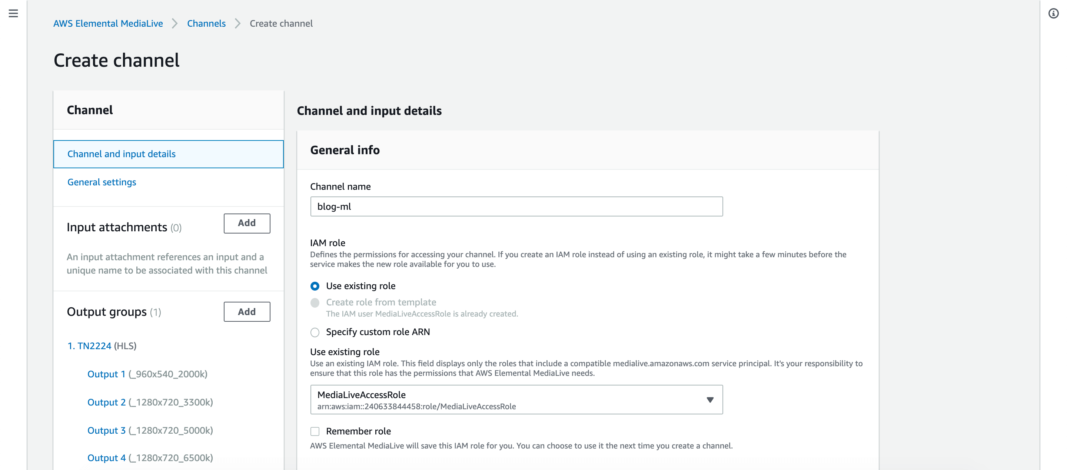Choose Specify custom role ARN option
Viewport: 1067px width, 470px height.
pos(315,332)
